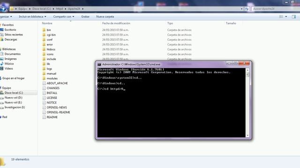300x168 pixels.
Task: Sort by Fecha de modificación column
Action: 116,23
